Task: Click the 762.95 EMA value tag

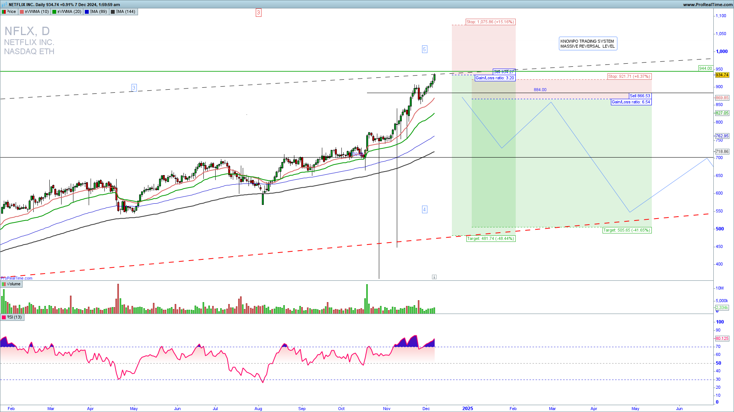Action: click(x=722, y=136)
